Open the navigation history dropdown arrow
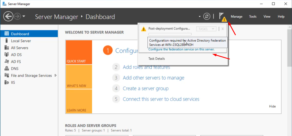292x136 pixels. point(24,16)
